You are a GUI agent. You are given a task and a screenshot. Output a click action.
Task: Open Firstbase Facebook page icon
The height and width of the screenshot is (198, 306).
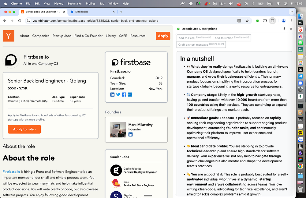(124, 95)
